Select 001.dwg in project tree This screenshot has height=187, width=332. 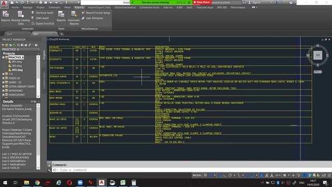(17, 62)
